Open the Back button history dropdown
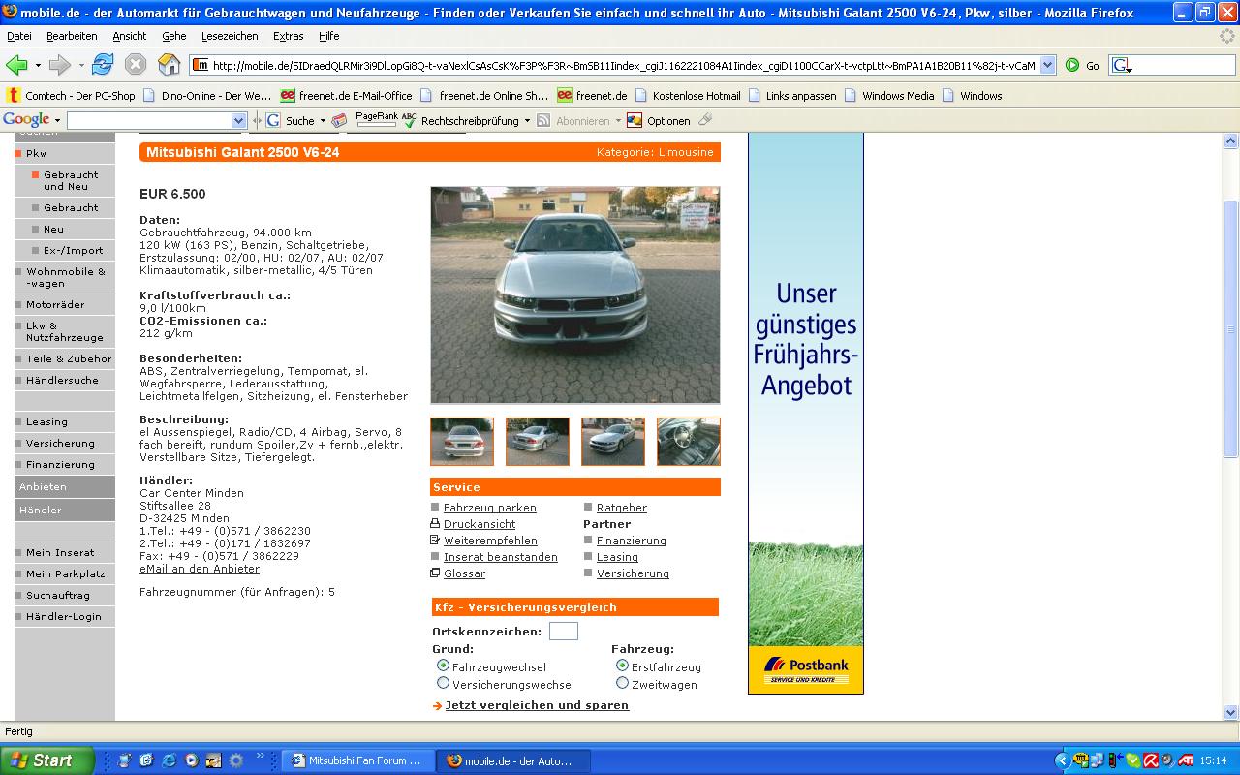 38,66
